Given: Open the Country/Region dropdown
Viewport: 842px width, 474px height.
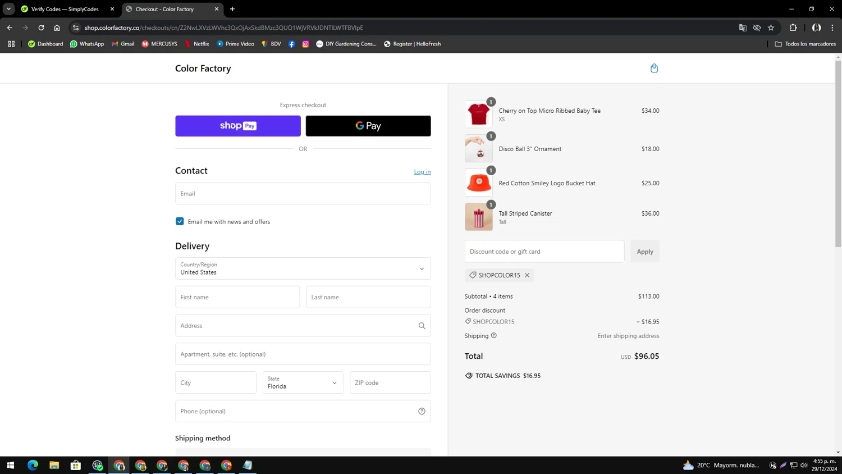Looking at the screenshot, I should (303, 268).
